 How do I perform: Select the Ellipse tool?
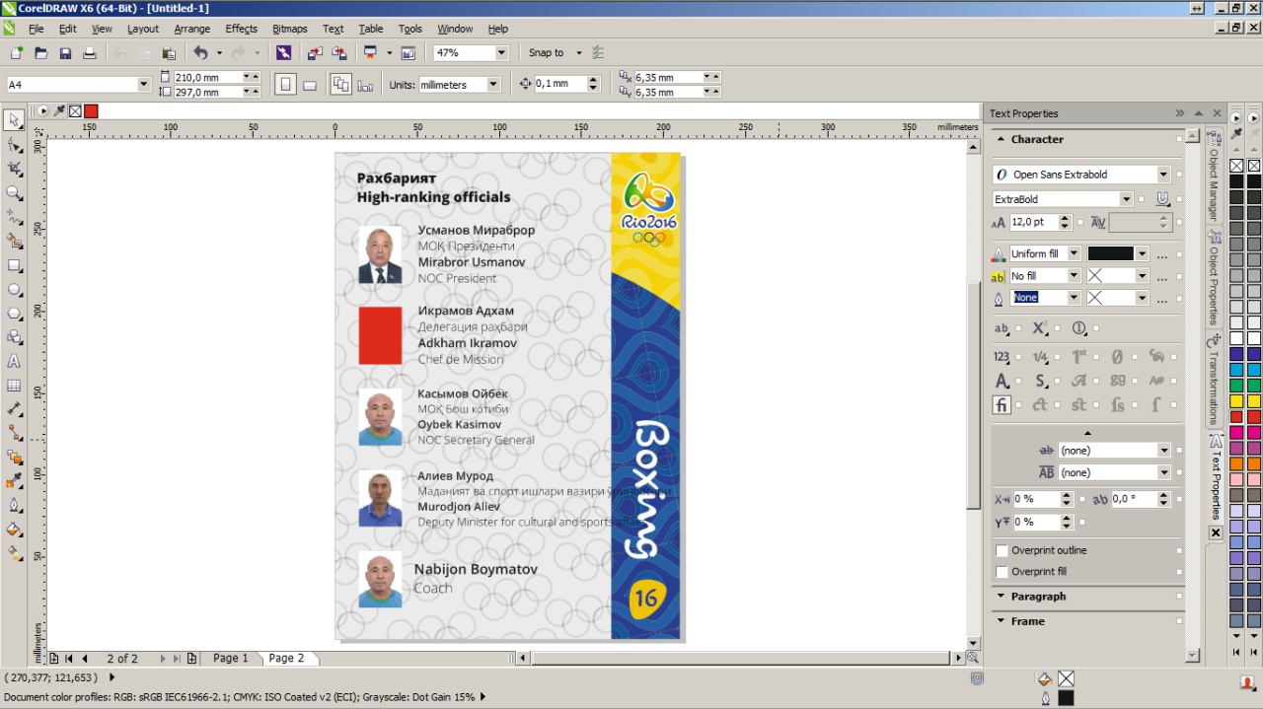point(14,290)
